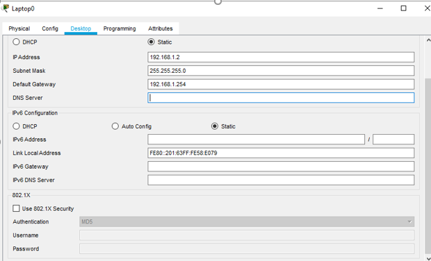The width and height of the screenshot is (431, 261).
Task: Open the Authentication MD5 dropdown
Action: (247, 221)
